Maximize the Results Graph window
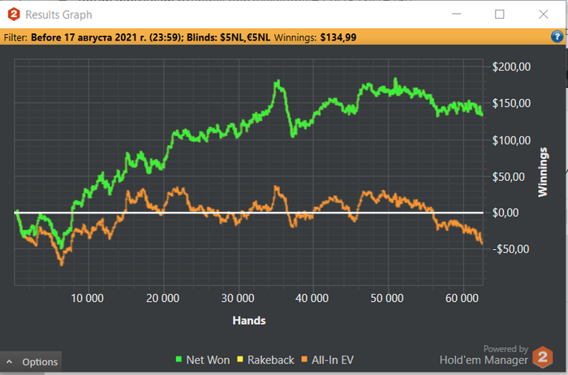Screen dimensions: 568x375 tap(500, 14)
